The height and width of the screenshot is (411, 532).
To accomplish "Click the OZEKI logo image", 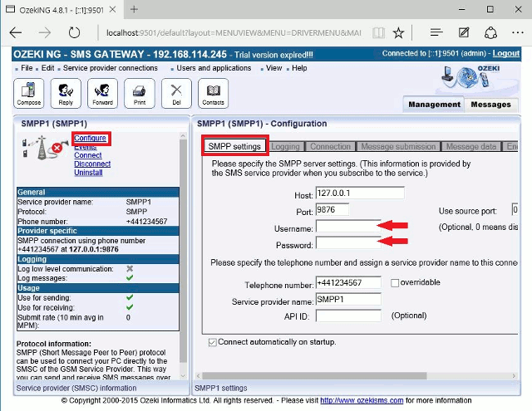I will [x=471, y=77].
